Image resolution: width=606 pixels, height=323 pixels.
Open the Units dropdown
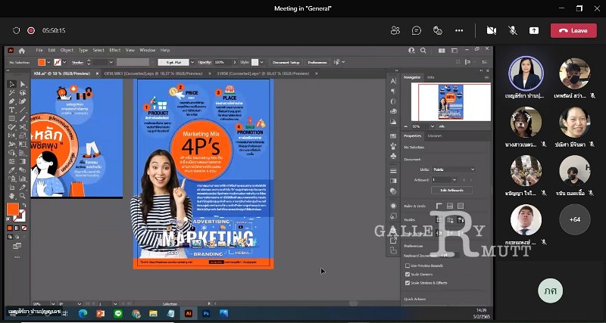coord(453,169)
